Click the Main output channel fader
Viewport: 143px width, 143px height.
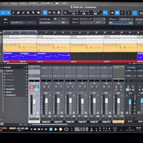(130, 102)
